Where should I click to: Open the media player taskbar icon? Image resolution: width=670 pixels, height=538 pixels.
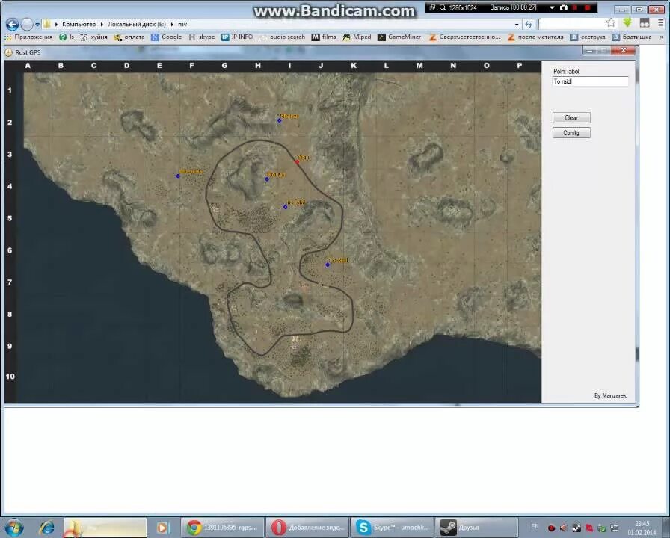point(162,528)
